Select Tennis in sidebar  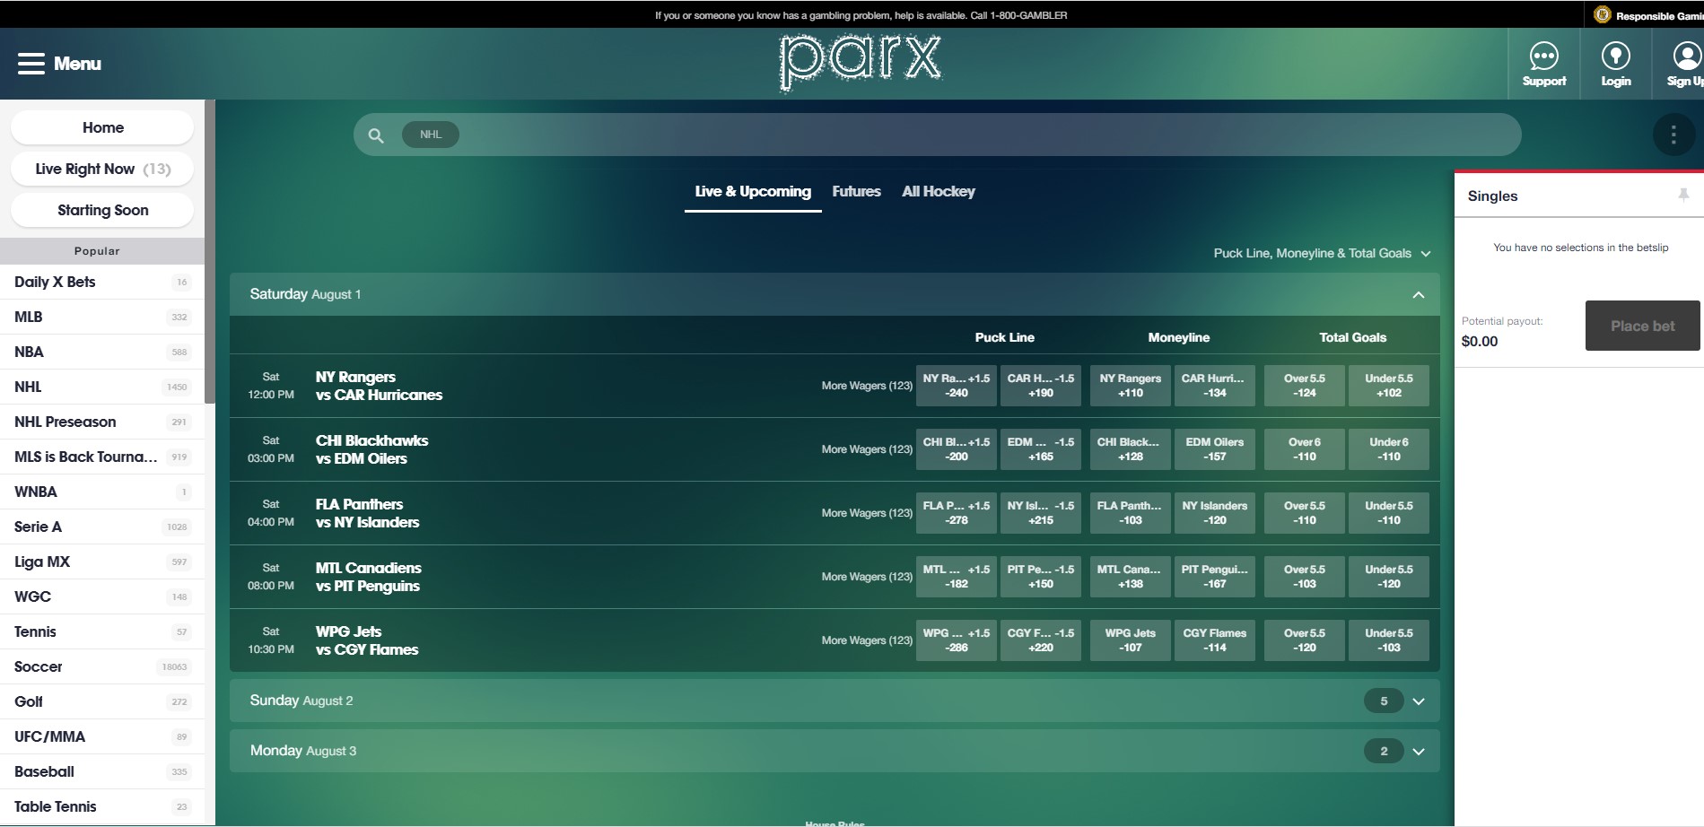(x=102, y=631)
